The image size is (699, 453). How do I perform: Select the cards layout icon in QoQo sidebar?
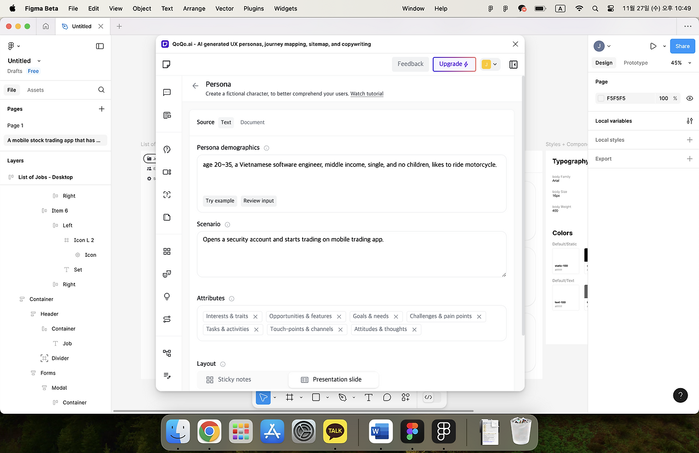point(167,172)
